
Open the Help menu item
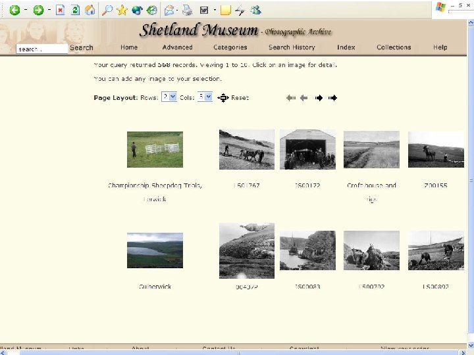tap(440, 47)
